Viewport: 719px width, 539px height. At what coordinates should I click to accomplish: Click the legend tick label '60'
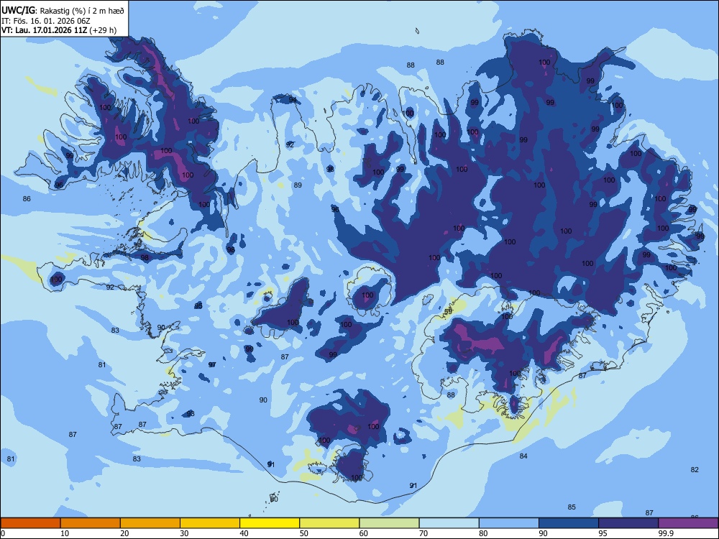364,533
